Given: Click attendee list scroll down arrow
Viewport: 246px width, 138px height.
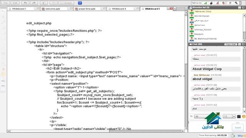Looking at the screenshot, I should [x=244, y=40].
